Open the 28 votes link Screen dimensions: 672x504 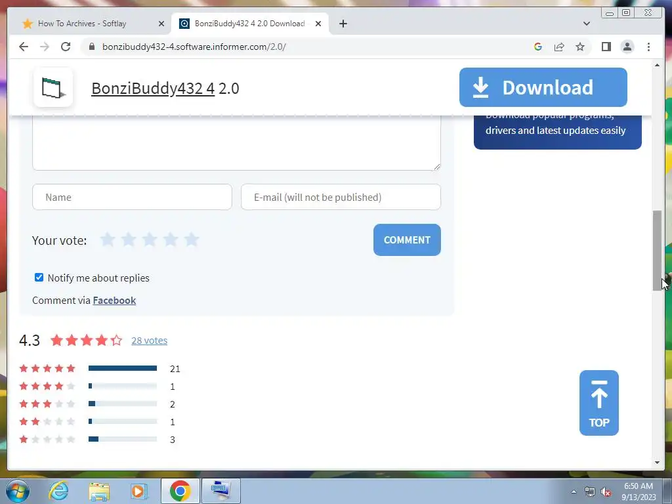coord(149,341)
